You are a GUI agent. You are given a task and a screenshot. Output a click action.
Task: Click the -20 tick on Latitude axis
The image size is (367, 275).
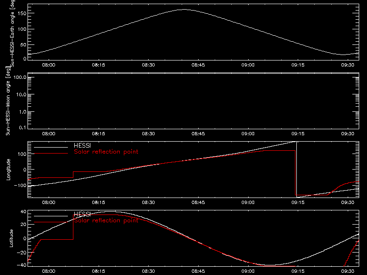coord(22,253)
